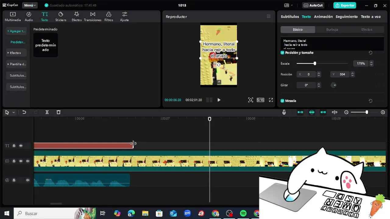Click the Escala percentage stepper arrows
Screen dimensions: 390x219
coord(371,64)
